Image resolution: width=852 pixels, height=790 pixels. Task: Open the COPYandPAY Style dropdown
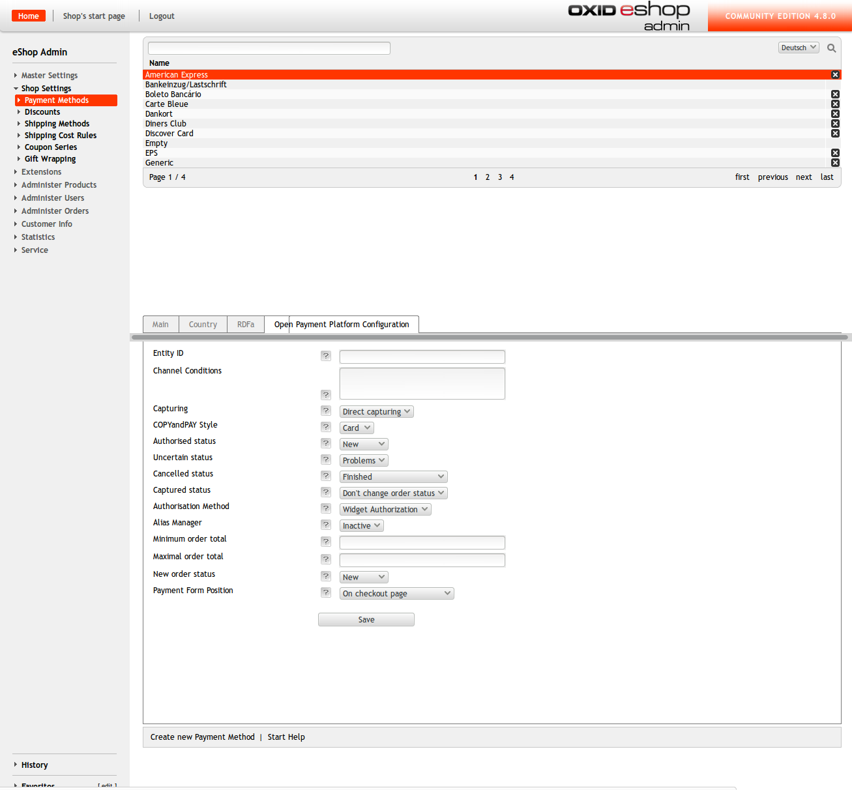[357, 428]
